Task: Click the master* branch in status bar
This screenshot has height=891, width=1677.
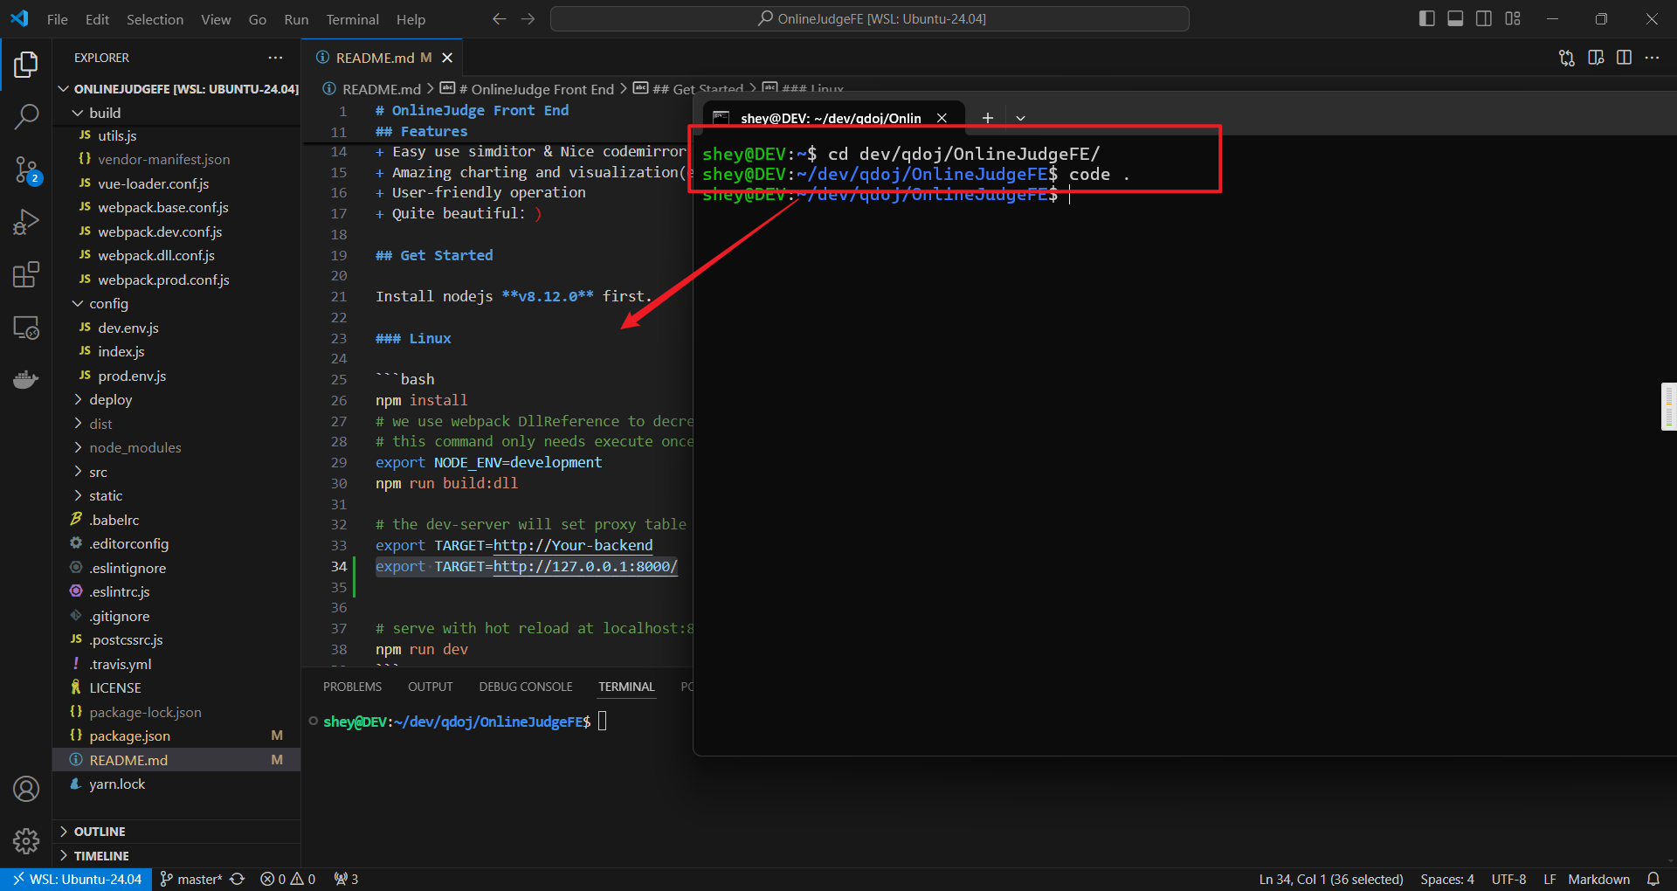Action: (191, 879)
